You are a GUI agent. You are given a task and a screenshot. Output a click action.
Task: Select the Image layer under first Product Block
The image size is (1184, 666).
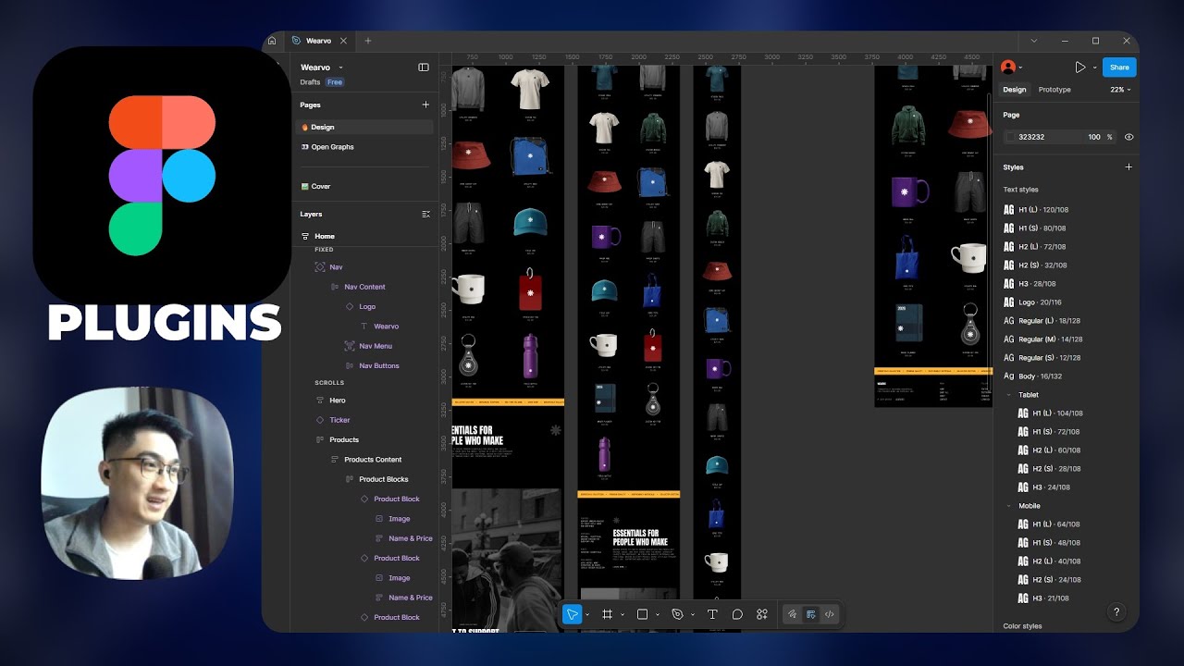(399, 519)
